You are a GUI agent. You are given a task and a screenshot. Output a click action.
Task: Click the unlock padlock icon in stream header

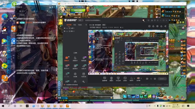point(153,26)
